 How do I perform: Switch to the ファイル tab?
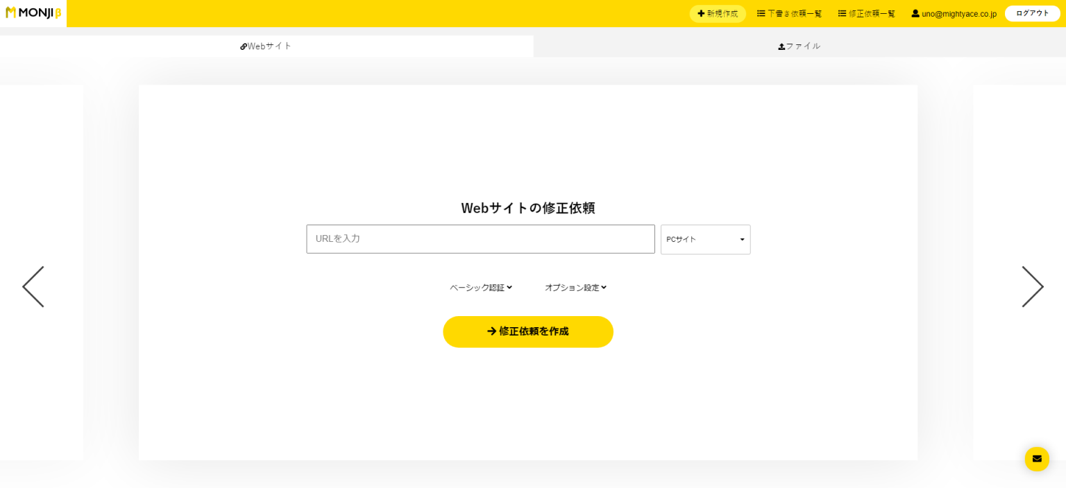coord(799,46)
